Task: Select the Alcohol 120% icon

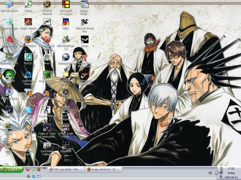Action: coord(9,42)
